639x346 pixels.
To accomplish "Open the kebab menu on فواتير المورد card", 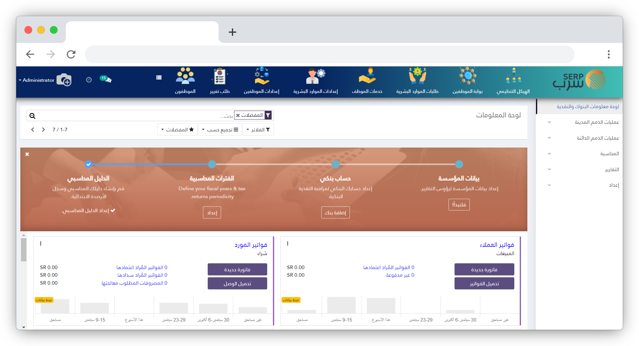I will (x=41, y=244).
